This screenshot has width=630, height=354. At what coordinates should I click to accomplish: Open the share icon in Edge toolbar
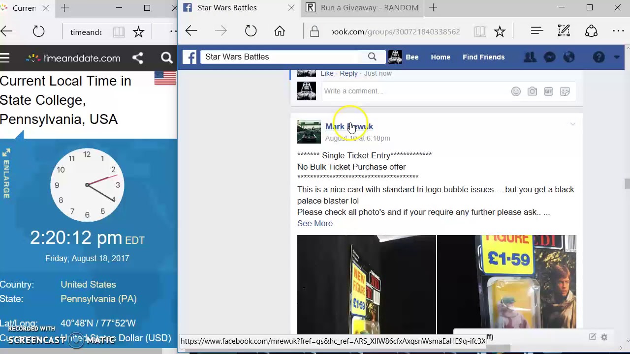click(x=591, y=31)
